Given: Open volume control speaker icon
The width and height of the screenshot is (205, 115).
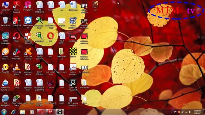Looking at the screenshot, I should (190, 112).
